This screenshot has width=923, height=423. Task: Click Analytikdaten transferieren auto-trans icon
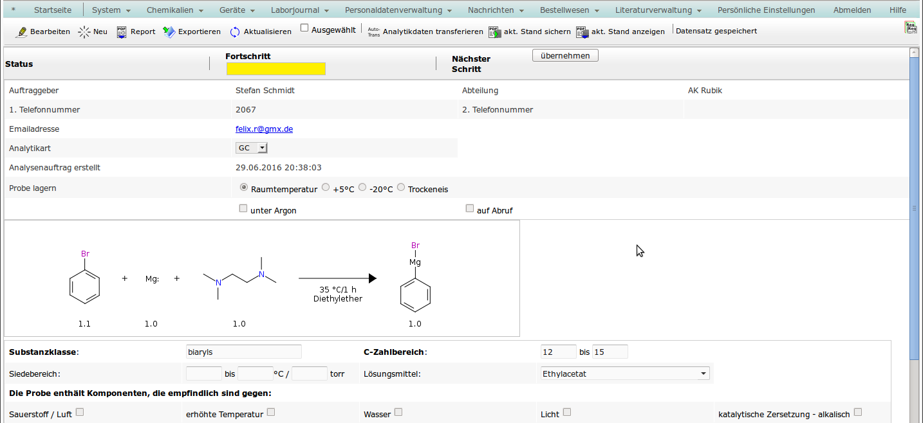tap(373, 32)
